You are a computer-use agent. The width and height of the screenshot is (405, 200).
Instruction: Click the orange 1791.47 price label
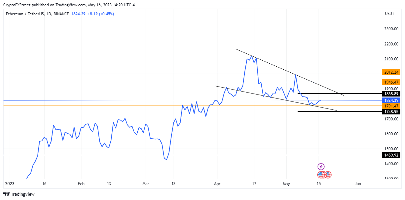pos(391,106)
